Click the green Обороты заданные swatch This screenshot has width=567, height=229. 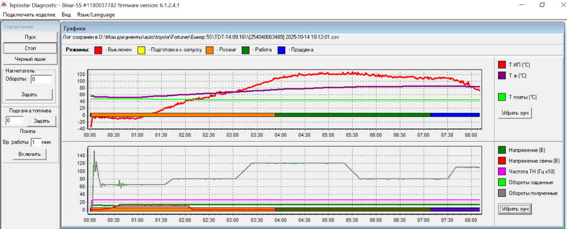pyautogui.click(x=502, y=182)
